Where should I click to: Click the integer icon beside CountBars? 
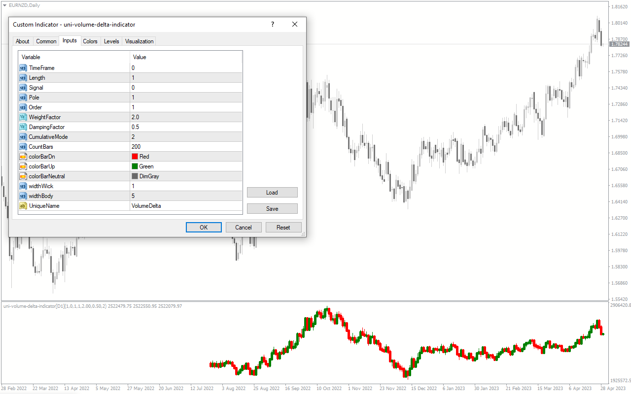pos(23,147)
